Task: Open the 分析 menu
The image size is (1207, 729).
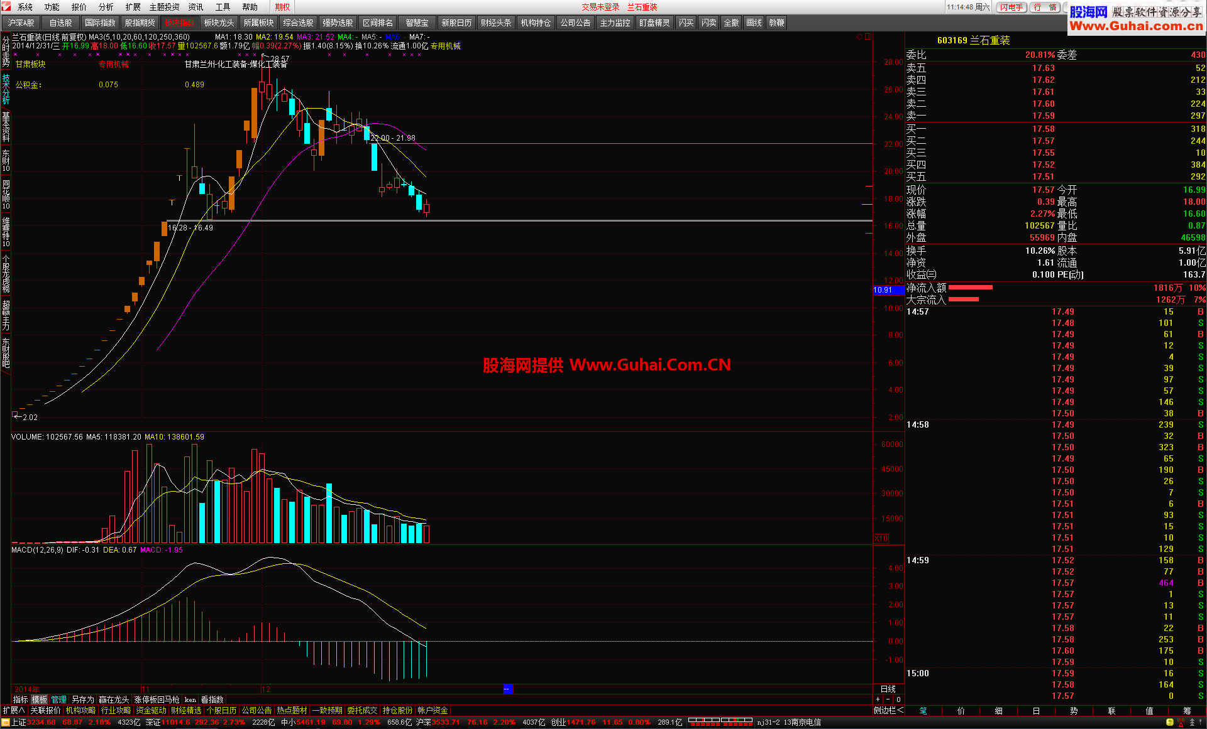Action: pyautogui.click(x=106, y=7)
